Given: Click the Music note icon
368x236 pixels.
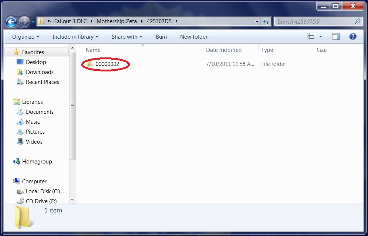Looking at the screenshot, I should [20, 121].
